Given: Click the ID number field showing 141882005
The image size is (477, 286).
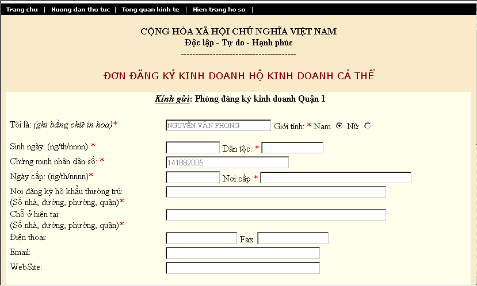Looking at the screenshot, I should point(227,163).
